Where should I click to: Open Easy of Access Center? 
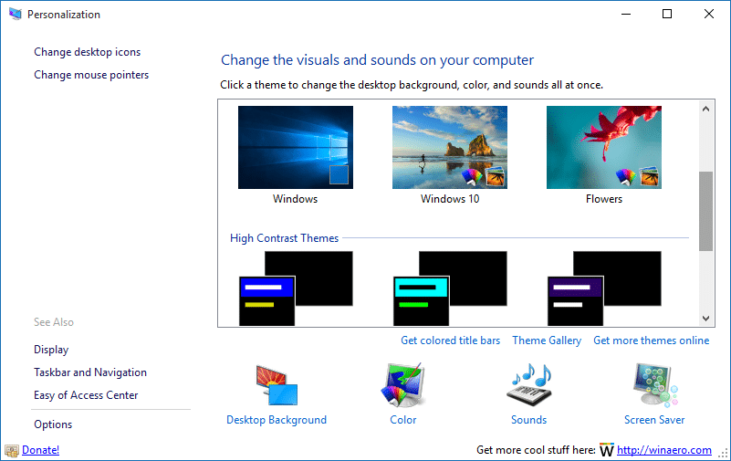[x=86, y=395]
